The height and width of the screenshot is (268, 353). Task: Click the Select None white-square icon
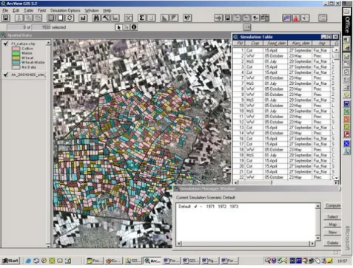point(60,18)
